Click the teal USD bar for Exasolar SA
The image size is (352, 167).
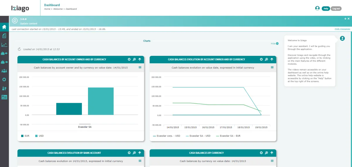[101, 101]
